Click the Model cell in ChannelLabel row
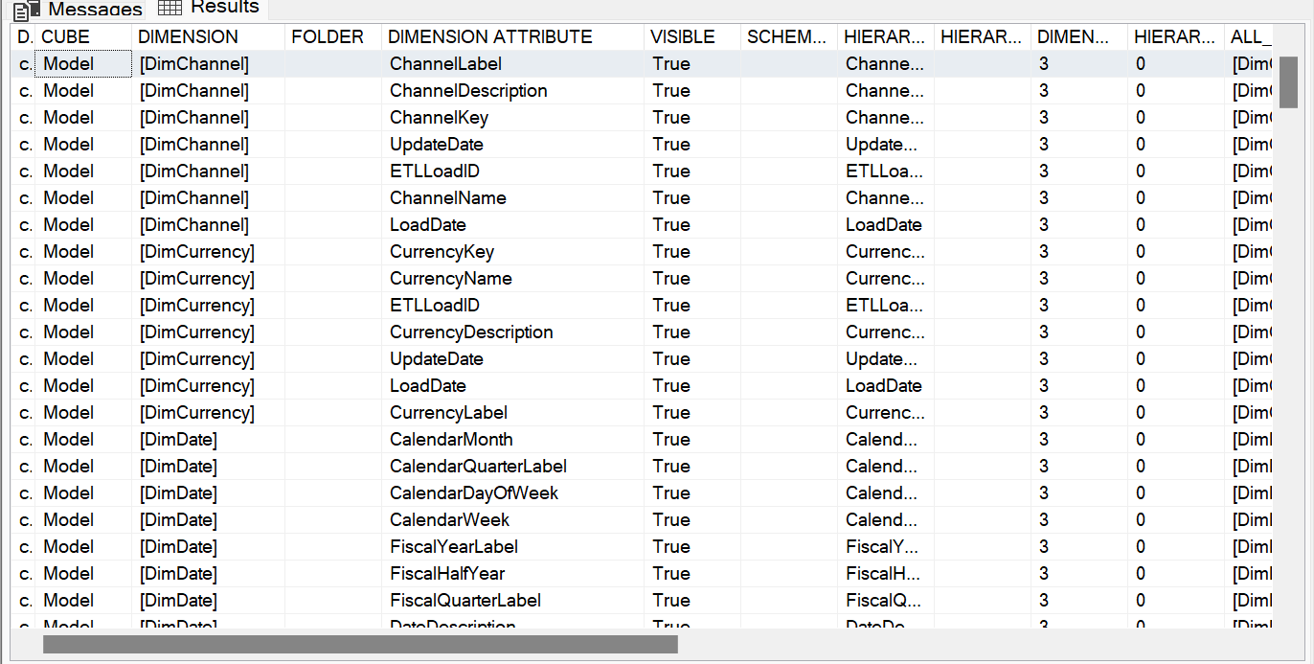 (84, 64)
